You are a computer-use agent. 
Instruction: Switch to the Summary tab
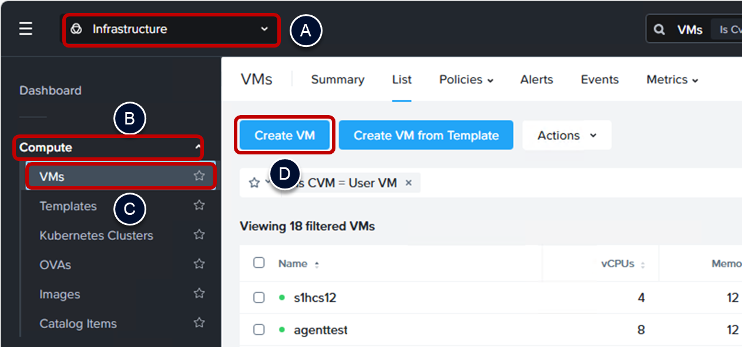[337, 80]
